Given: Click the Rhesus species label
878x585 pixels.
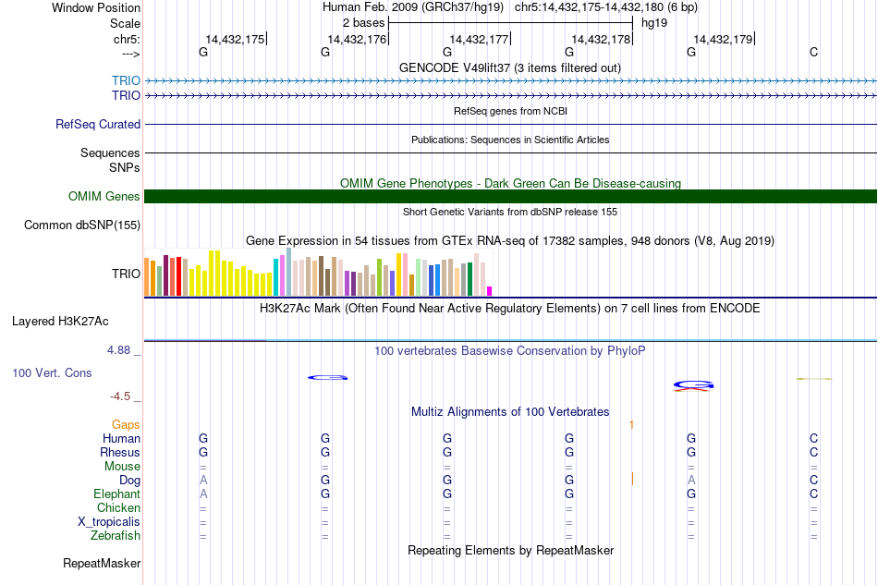Looking at the screenshot, I should 120,452.
